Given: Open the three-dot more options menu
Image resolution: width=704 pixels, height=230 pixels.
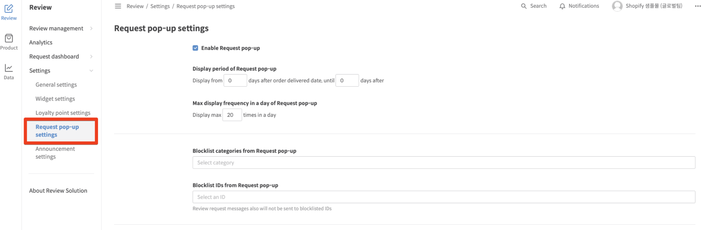Looking at the screenshot, I should (698, 6).
